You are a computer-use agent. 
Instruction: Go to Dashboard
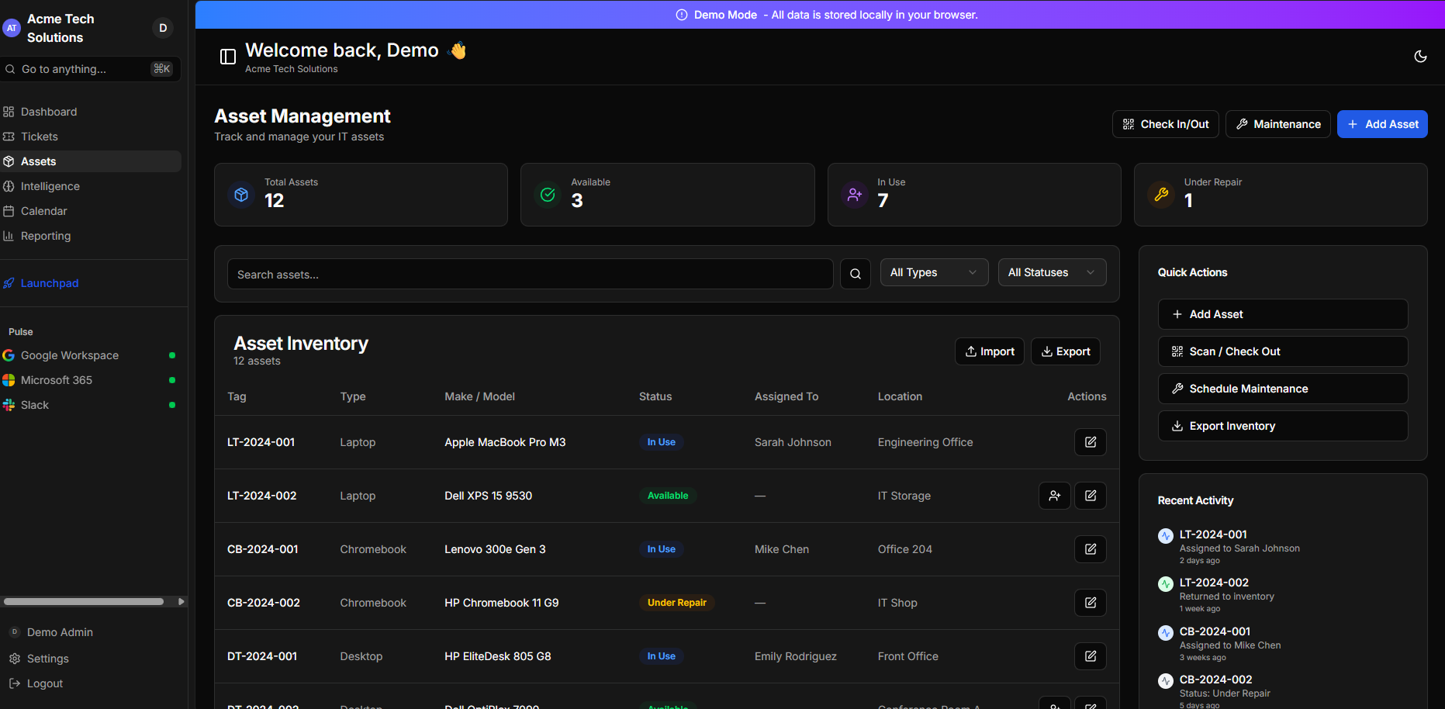pos(91,112)
